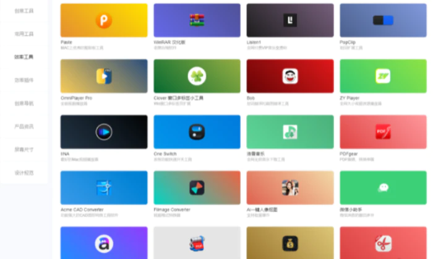Select 效率工具 in the left sidebar
The height and width of the screenshot is (259, 433).
click(24, 57)
